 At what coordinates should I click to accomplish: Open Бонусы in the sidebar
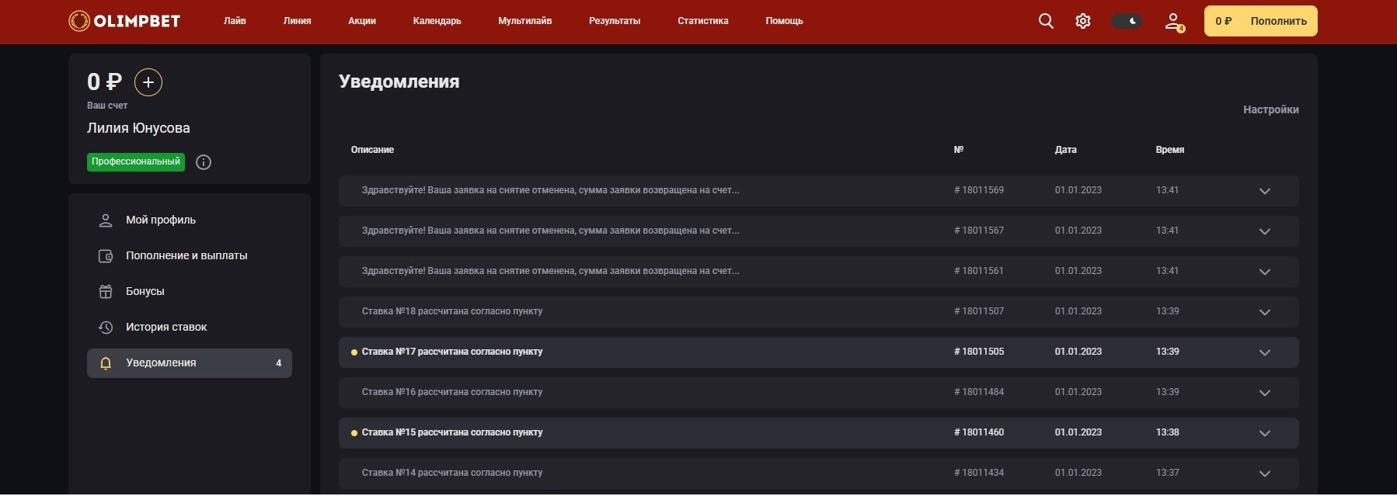(145, 291)
